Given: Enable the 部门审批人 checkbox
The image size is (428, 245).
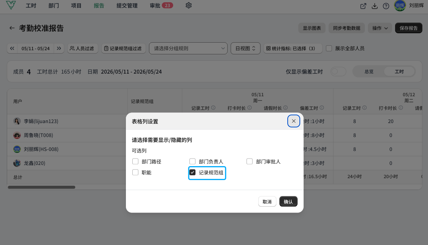Looking at the screenshot, I should 250,161.
